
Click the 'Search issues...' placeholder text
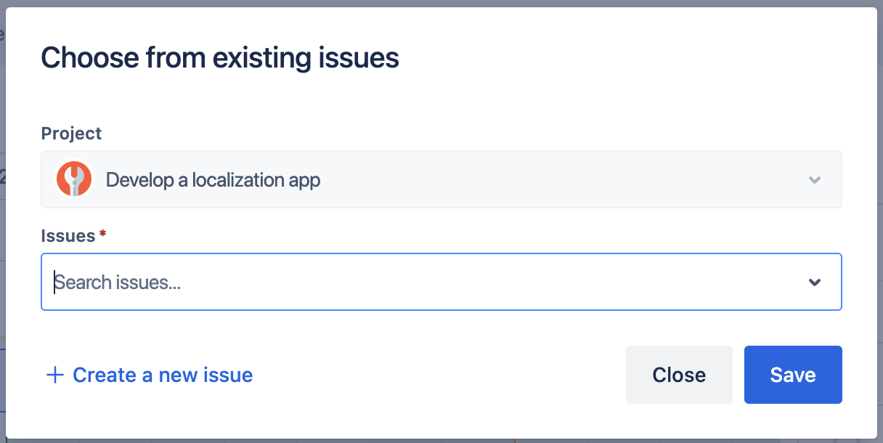point(118,282)
